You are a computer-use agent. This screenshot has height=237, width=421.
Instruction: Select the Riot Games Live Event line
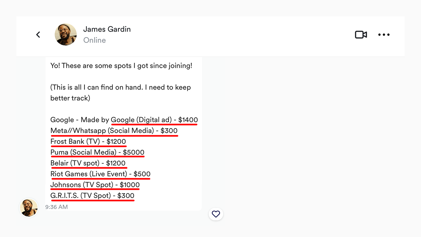(100, 174)
